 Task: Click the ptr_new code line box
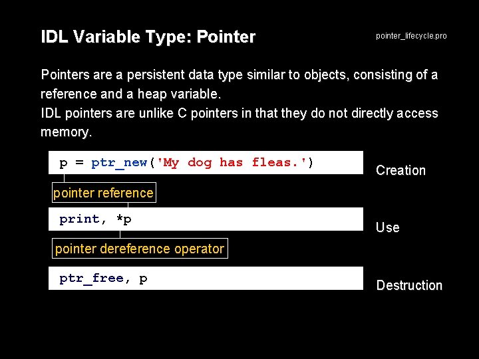(206, 163)
